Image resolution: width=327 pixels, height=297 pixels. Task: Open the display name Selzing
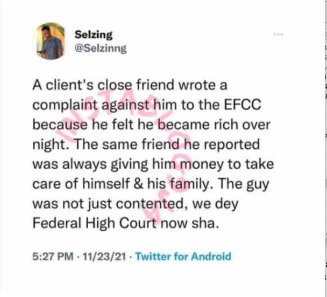[x=94, y=34]
